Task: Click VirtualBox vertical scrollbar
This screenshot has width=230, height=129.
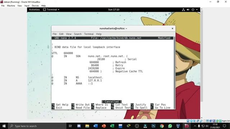Action: pyautogui.click(x=202, y=56)
